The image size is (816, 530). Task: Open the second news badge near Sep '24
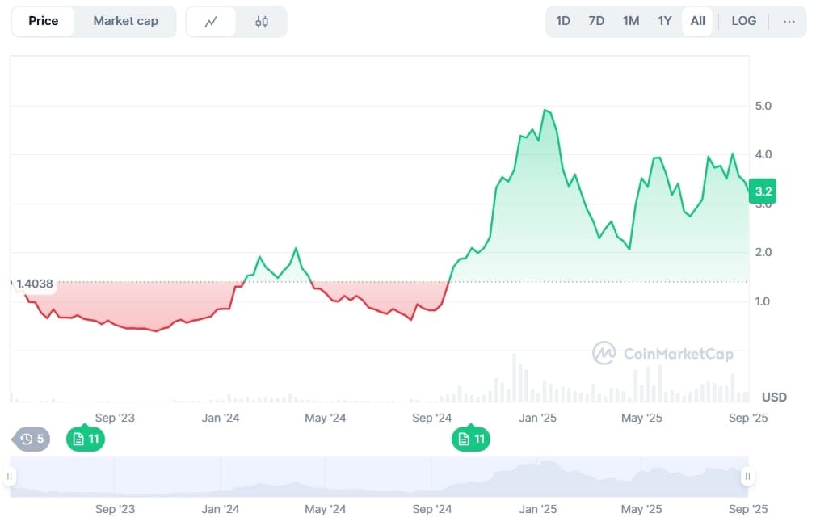[x=471, y=439]
